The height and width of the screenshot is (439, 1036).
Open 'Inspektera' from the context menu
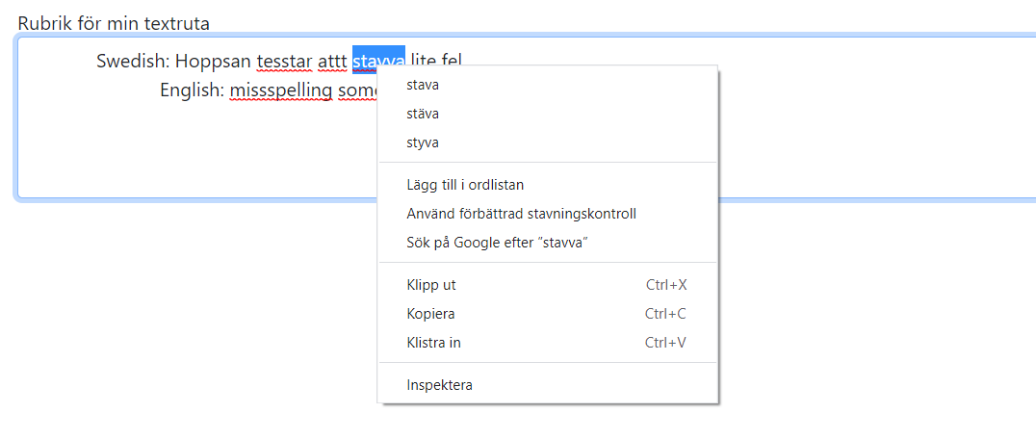click(x=440, y=385)
